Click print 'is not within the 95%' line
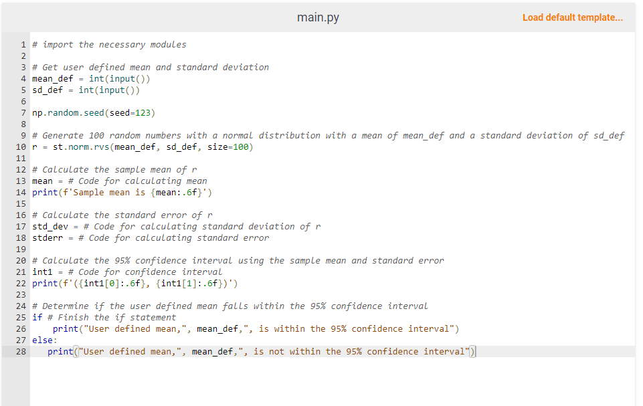643x406 pixels. (261, 351)
